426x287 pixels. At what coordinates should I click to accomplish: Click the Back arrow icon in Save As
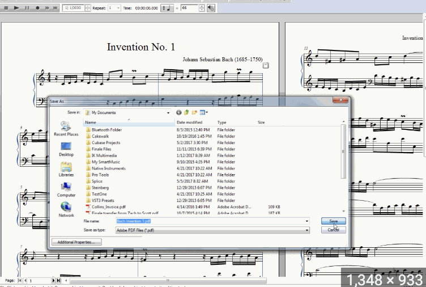[x=178, y=112]
